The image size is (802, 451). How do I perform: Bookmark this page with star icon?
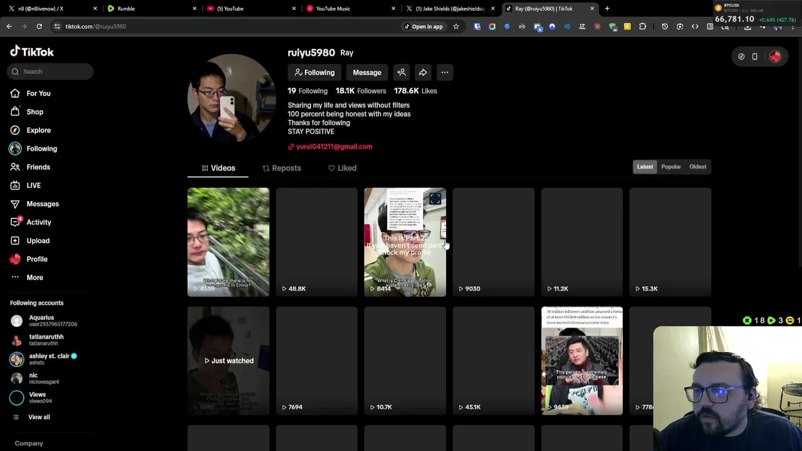click(456, 26)
